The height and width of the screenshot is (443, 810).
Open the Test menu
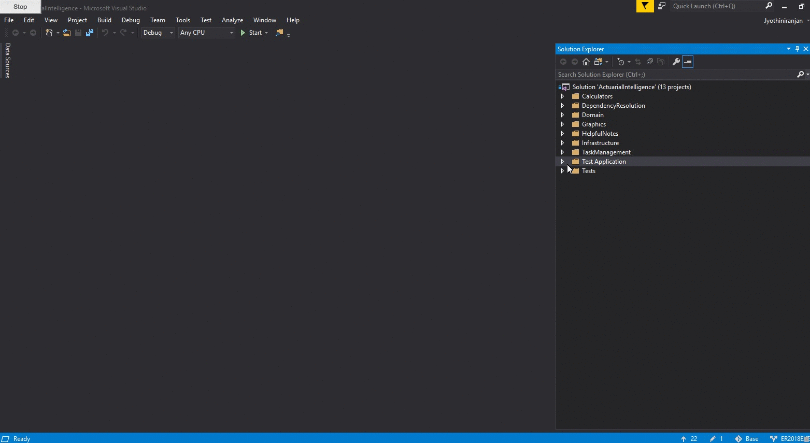[206, 20]
